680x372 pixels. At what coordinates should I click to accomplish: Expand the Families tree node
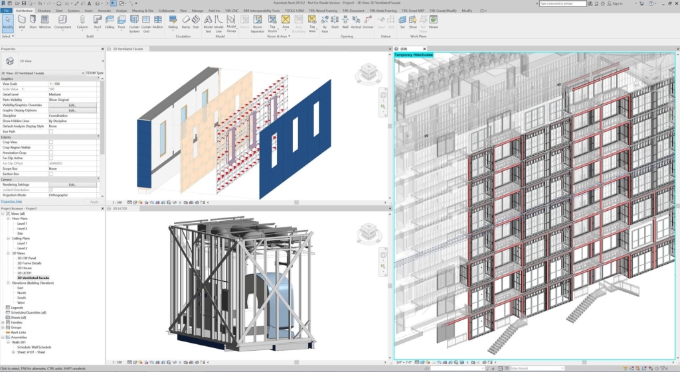(x=3, y=322)
